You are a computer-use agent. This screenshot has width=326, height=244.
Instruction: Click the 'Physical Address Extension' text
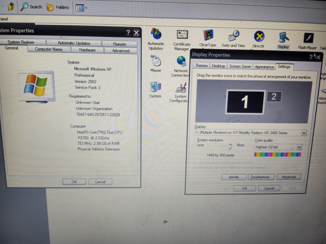click(98, 149)
